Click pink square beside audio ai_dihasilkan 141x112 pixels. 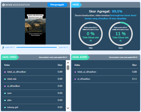click(x=75, y=79)
